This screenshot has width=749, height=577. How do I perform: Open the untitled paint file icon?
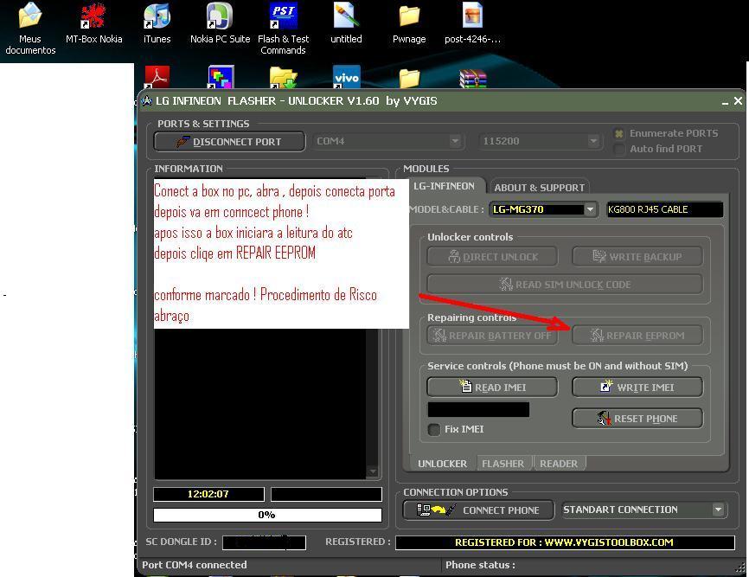[346, 24]
